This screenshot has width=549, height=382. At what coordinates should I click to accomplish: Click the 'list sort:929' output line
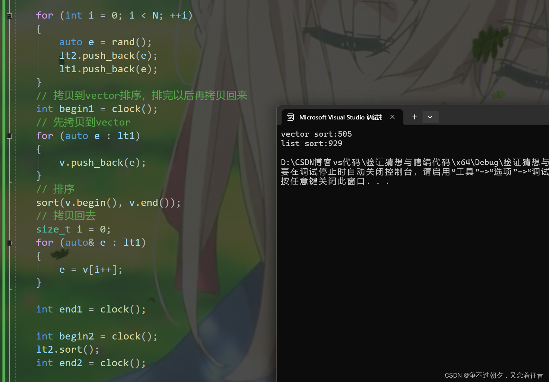pyautogui.click(x=312, y=143)
